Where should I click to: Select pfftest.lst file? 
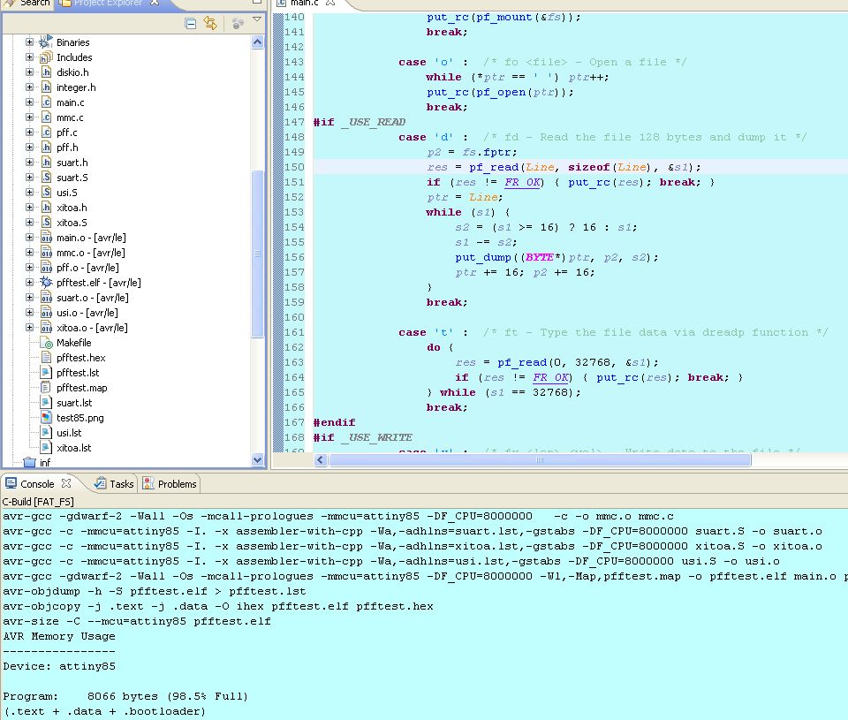pyautogui.click(x=78, y=373)
